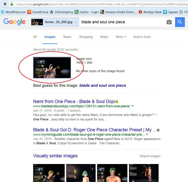
Task: Expand the arrow beside the mymmoguide.com URL
Action: [x=147, y=134]
